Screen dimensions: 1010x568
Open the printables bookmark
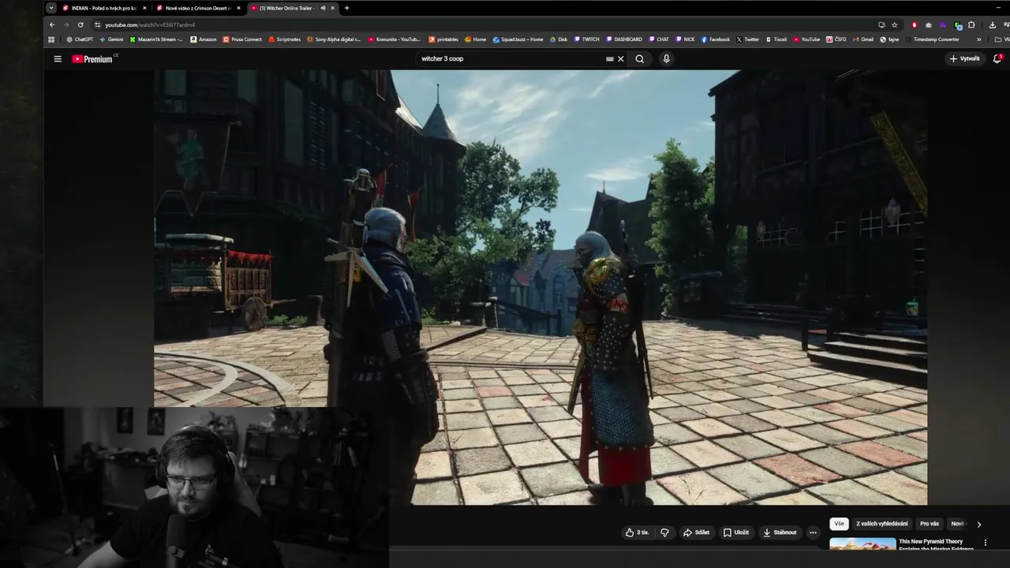coord(443,39)
